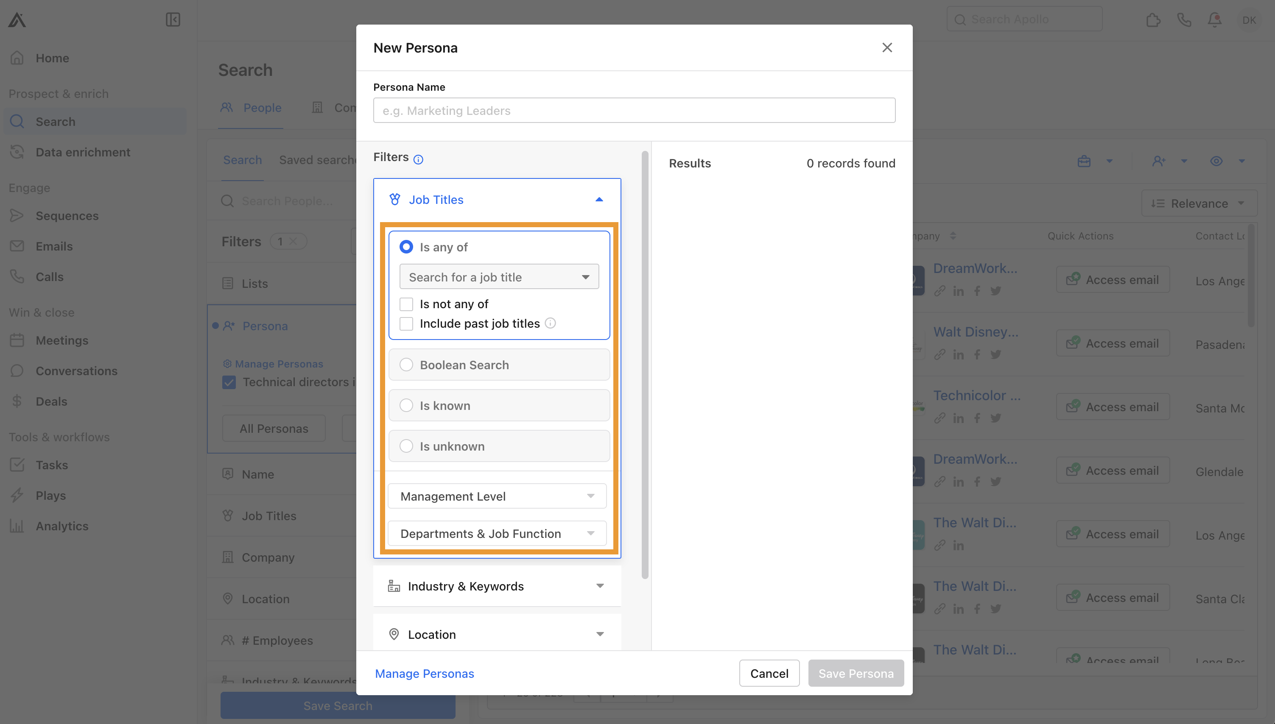Click the Manage Personas link
Viewport: 1275px width, 724px height.
(424, 673)
